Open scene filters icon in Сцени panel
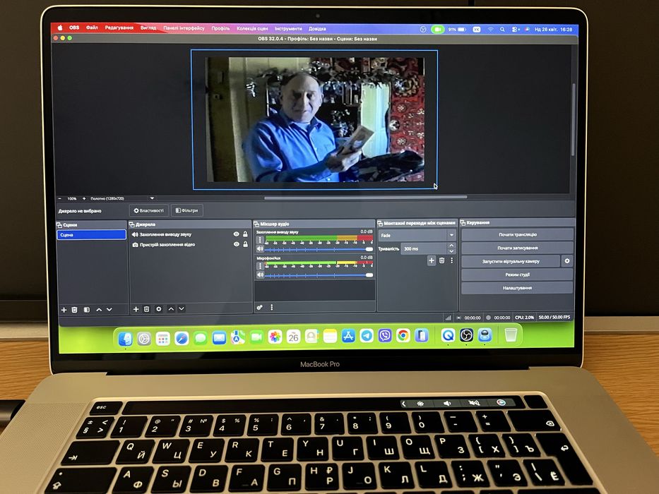This screenshot has height=494, width=659. pyautogui.click(x=87, y=310)
